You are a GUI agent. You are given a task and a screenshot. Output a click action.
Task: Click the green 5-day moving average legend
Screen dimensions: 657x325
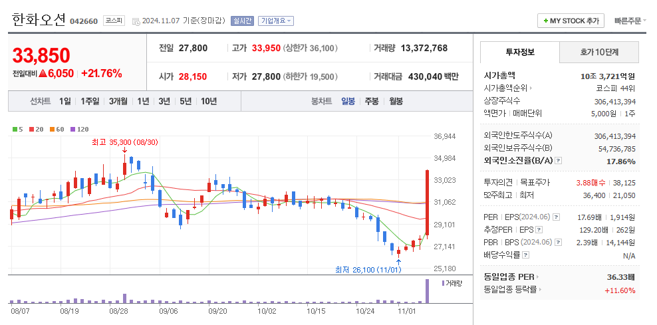coord(17,130)
